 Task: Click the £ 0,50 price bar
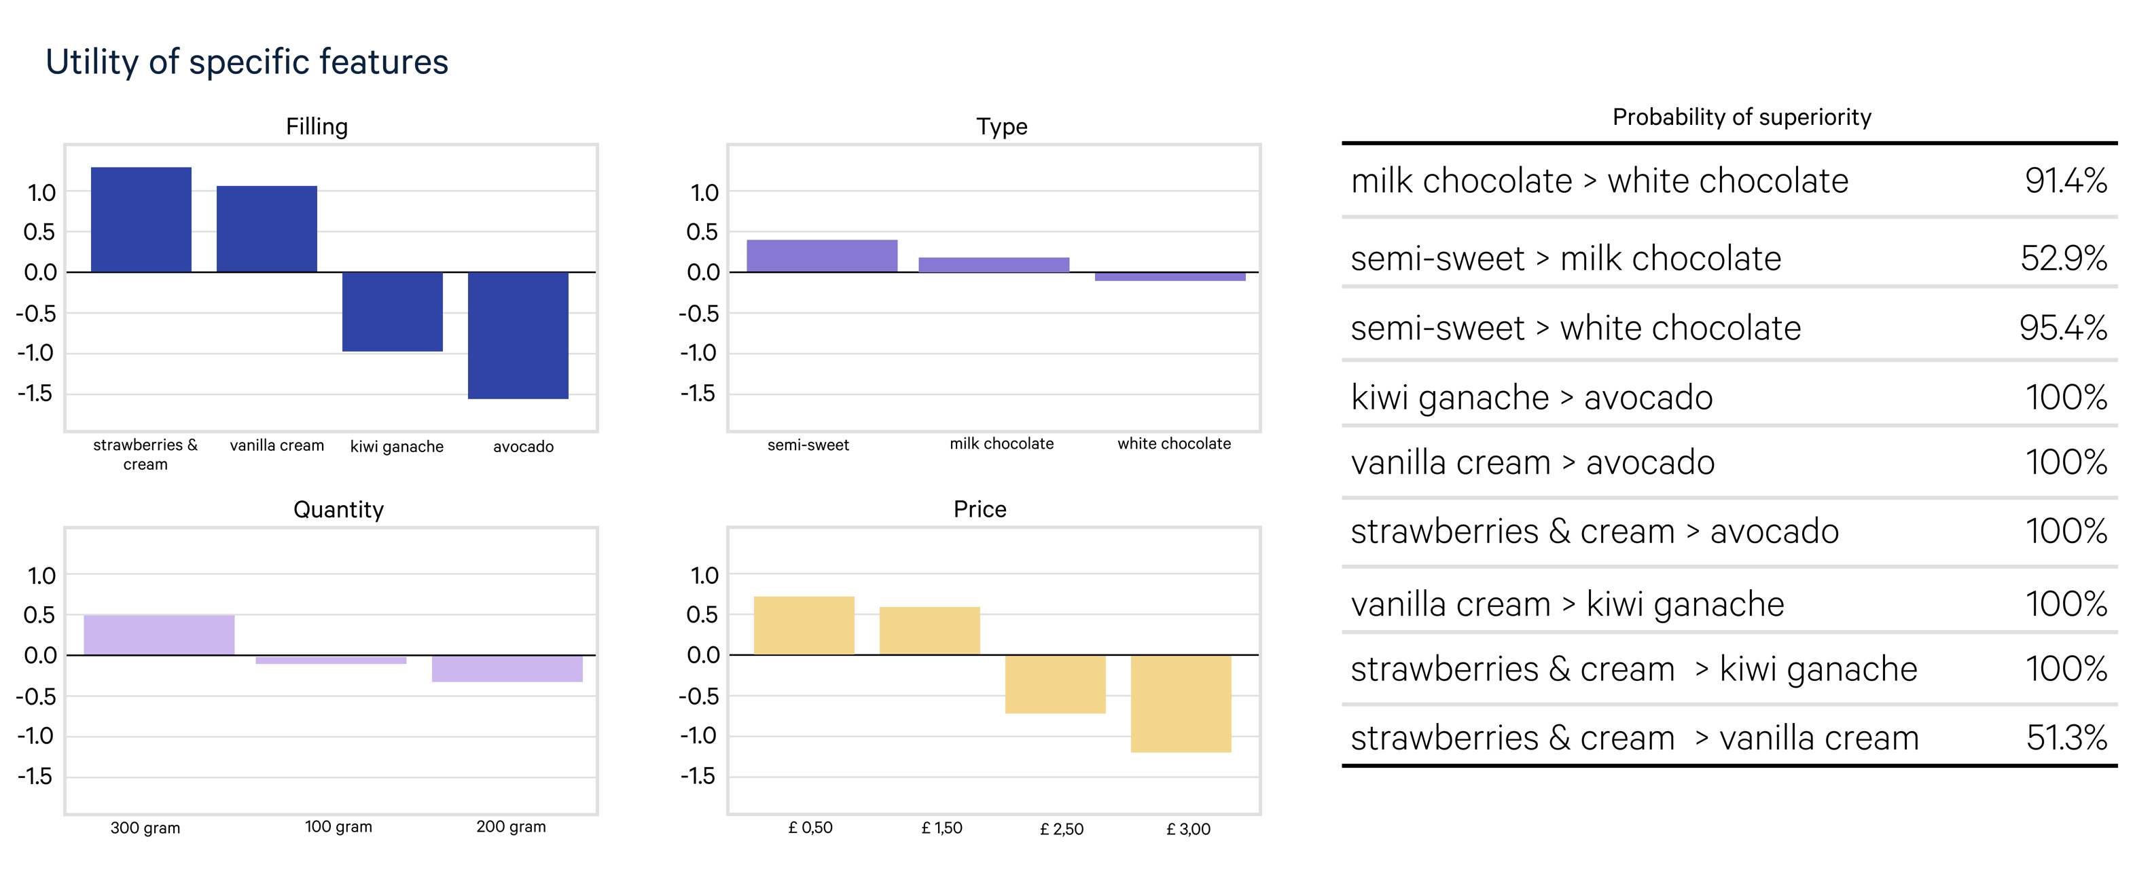(804, 625)
